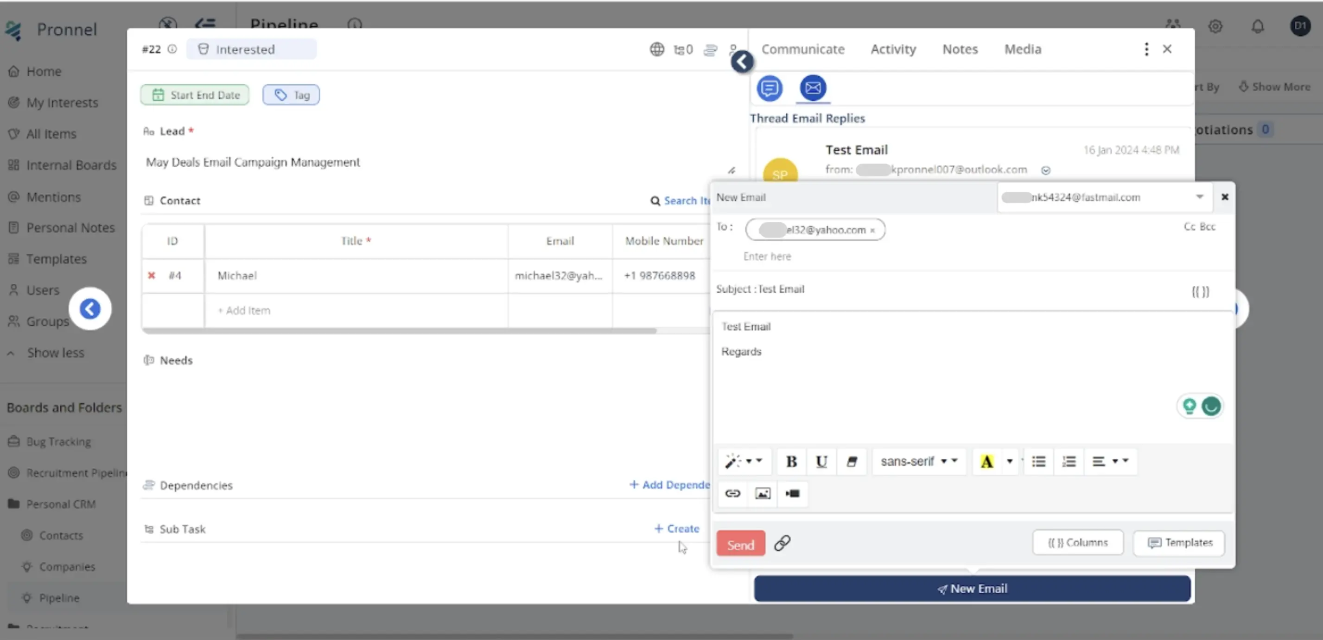Insert placeholder braces in the subject line
1323x640 pixels.
(x=1200, y=291)
